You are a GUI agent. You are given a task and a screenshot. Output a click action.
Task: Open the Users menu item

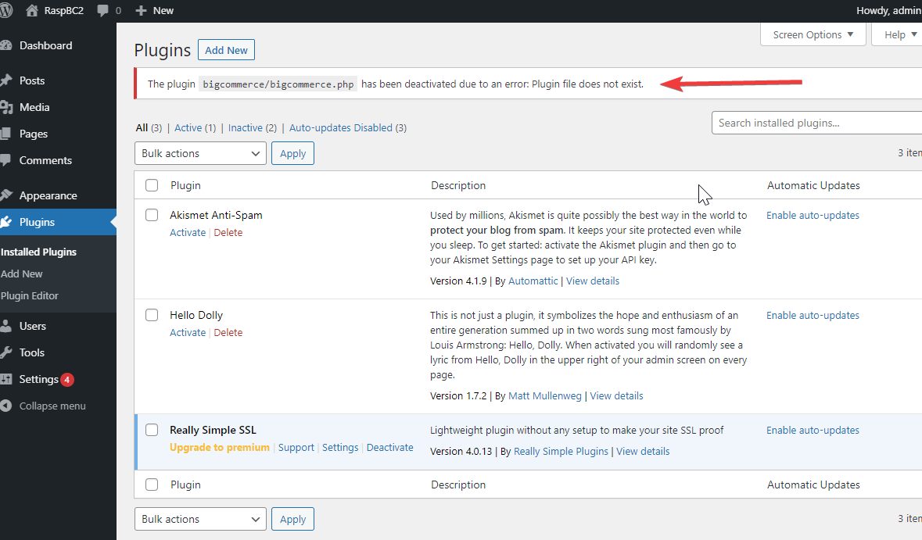[33, 326]
